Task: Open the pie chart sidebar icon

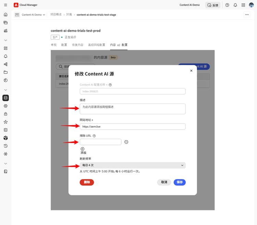Action: coord(5,80)
